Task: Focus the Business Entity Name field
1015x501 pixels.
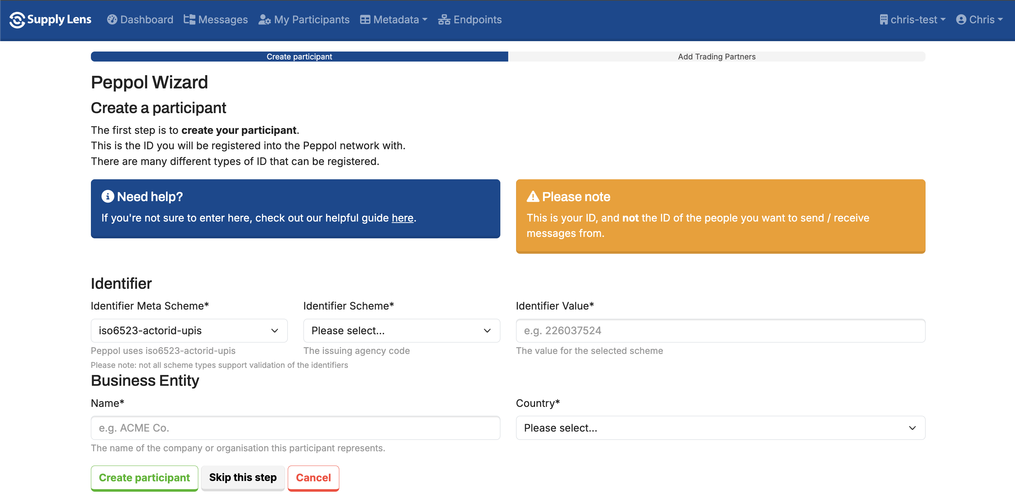Action: (296, 428)
